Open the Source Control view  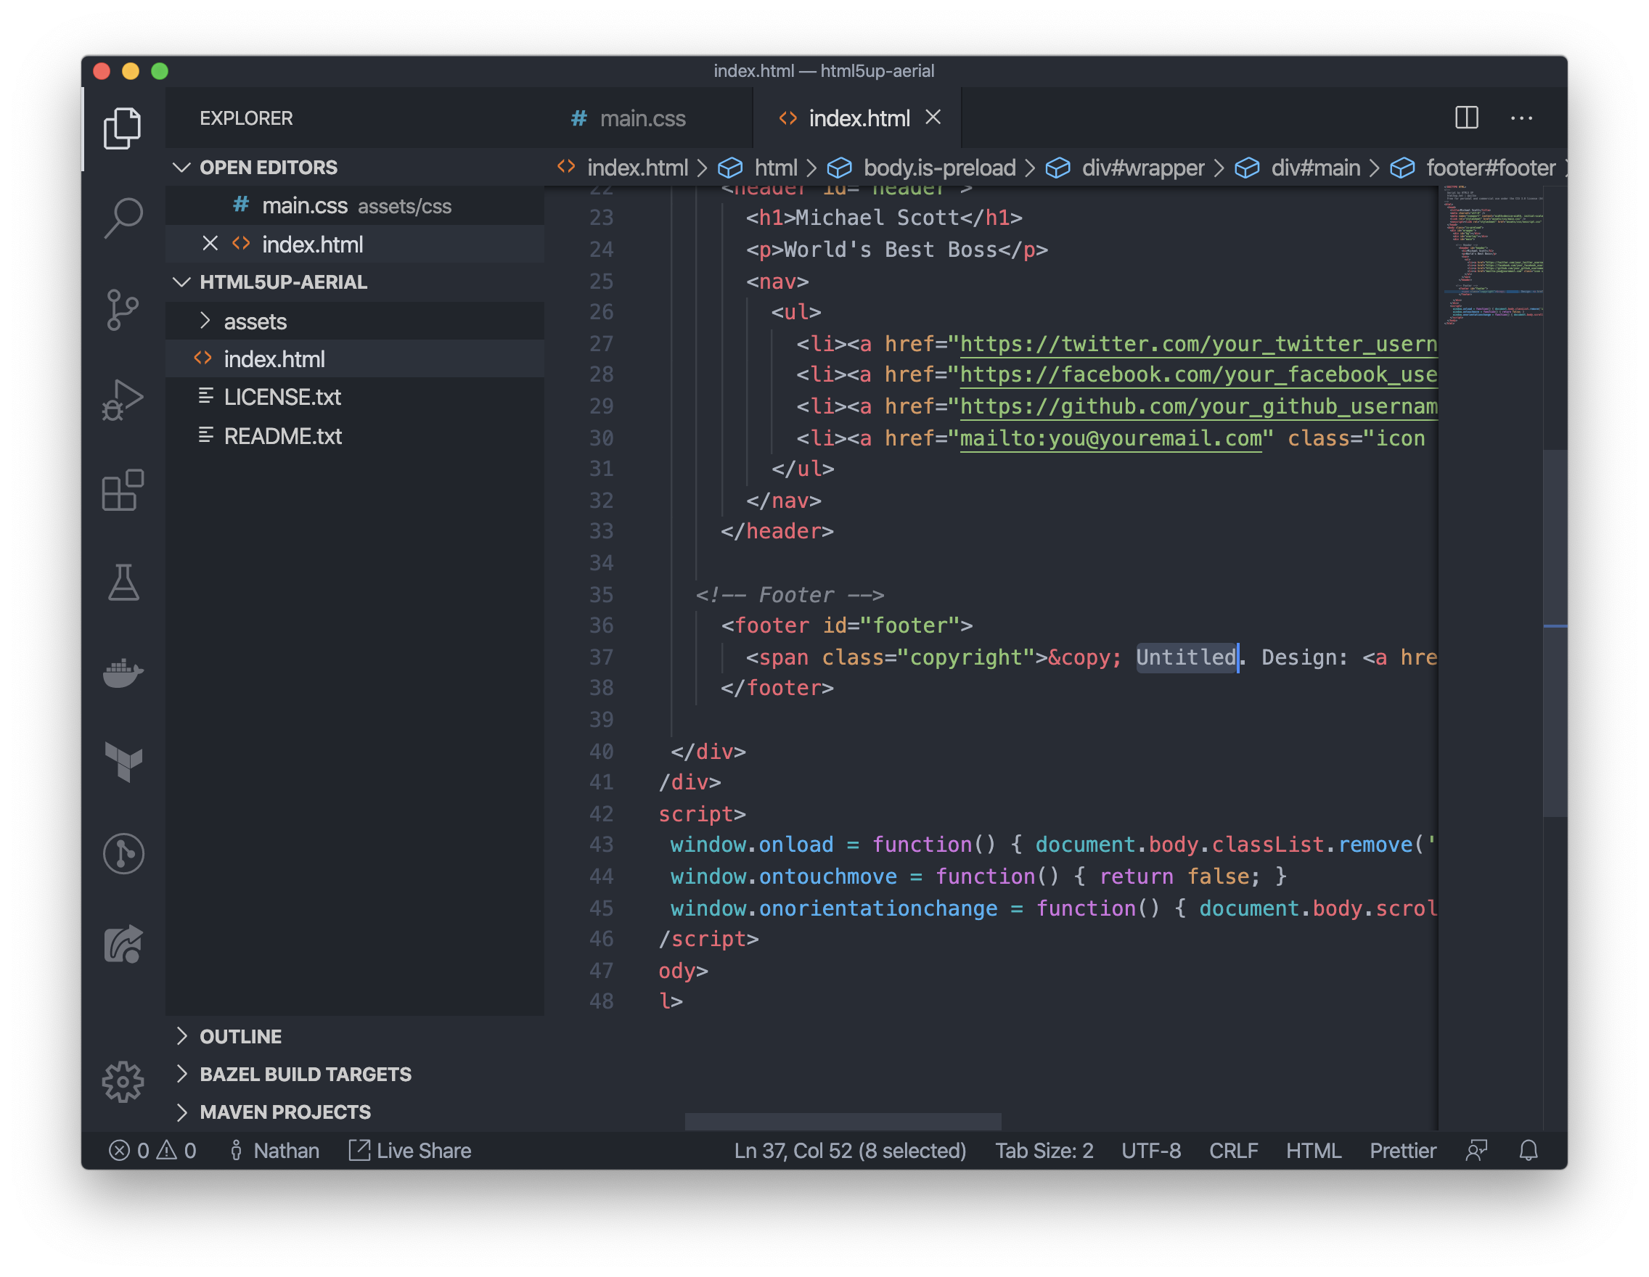tap(123, 309)
